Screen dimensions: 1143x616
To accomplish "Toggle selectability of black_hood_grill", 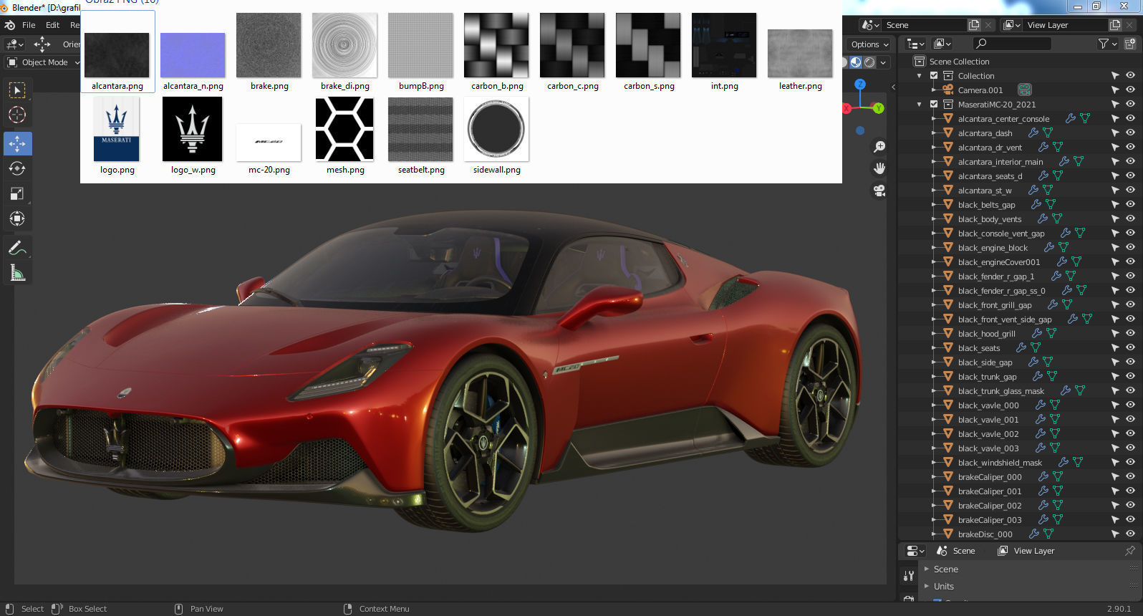I will pyautogui.click(x=1115, y=334).
